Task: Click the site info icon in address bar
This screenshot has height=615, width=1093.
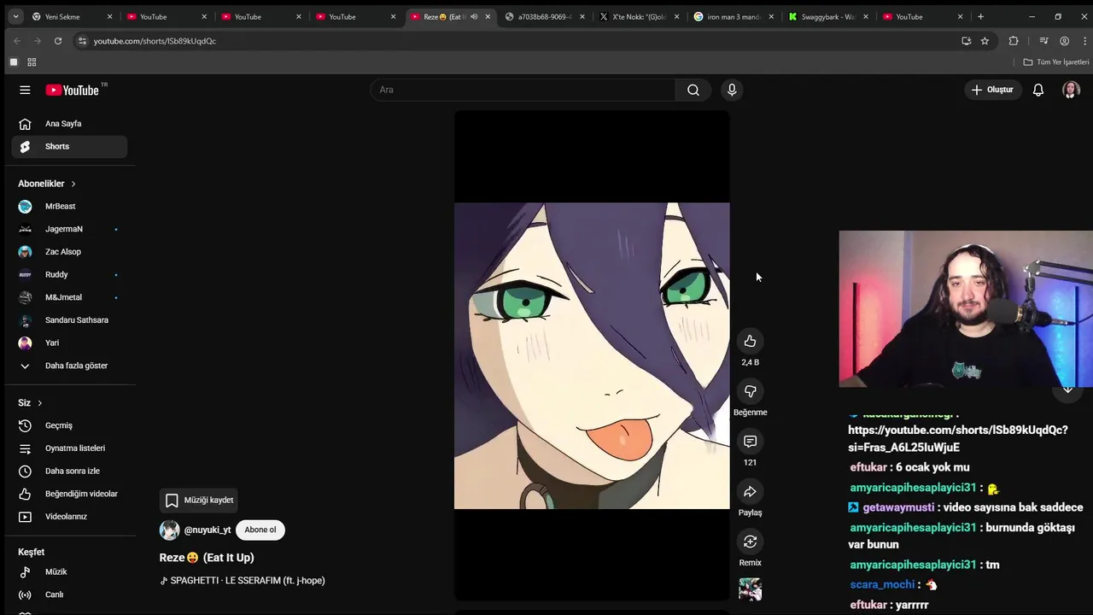Action: (82, 41)
